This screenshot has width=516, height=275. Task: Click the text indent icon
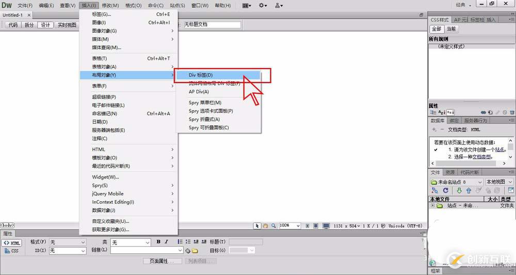(x=204, y=242)
